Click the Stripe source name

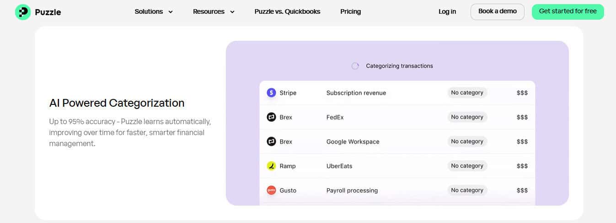coord(288,93)
